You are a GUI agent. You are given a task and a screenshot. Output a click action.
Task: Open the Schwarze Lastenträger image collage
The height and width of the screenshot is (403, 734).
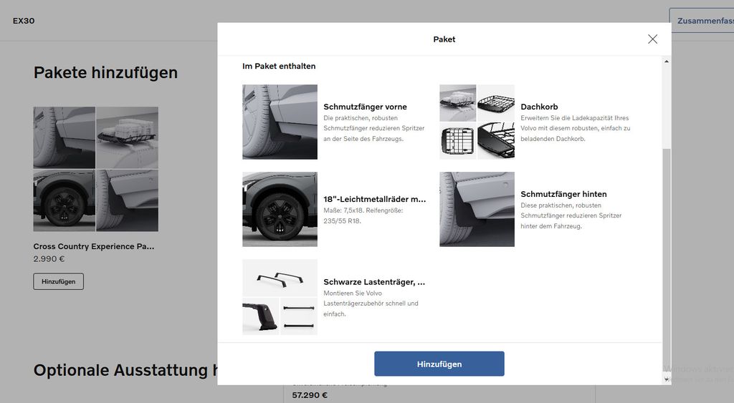[x=280, y=297]
